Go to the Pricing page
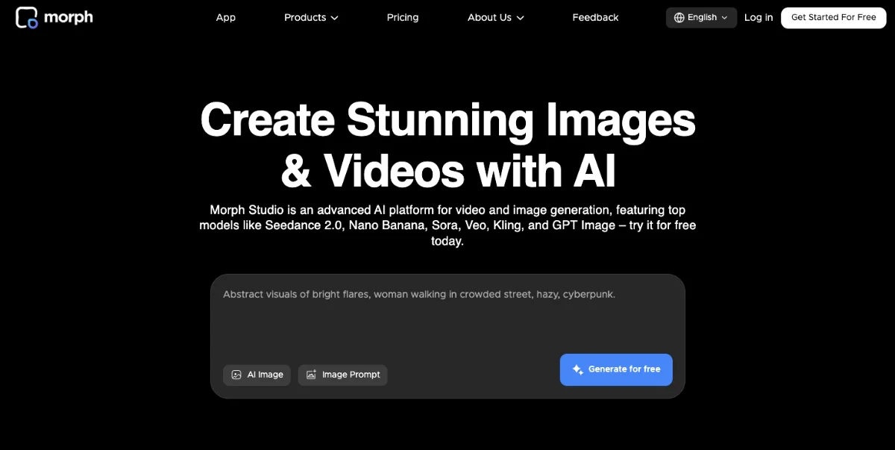The image size is (895, 450). coord(403,17)
